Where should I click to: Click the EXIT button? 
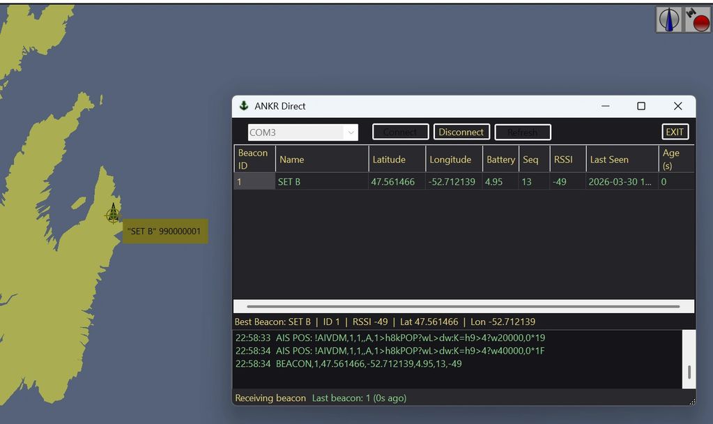point(675,132)
